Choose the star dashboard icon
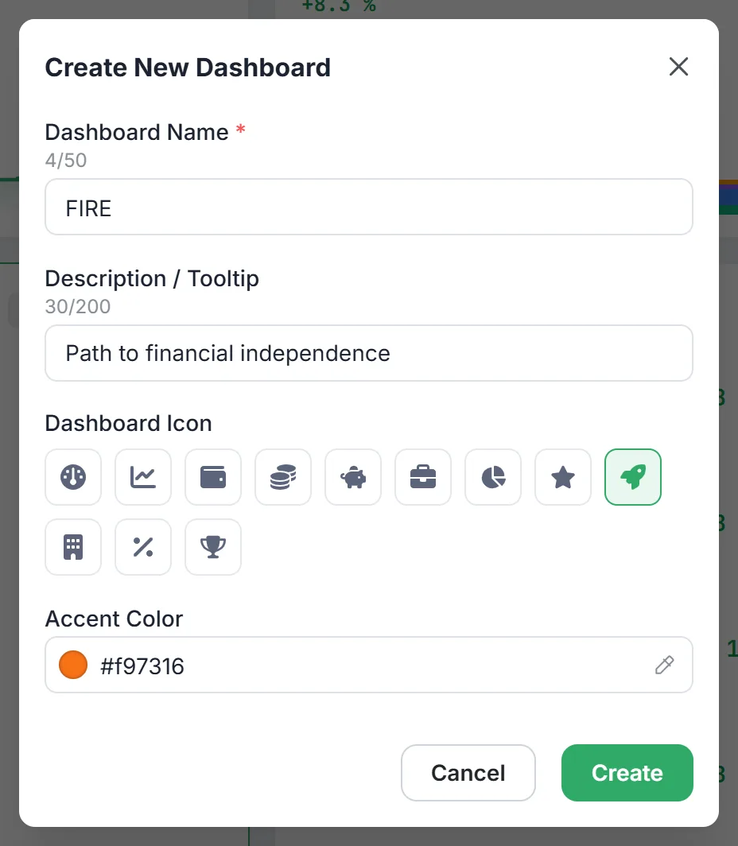Screen dimensions: 738x846 click(x=563, y=477)
